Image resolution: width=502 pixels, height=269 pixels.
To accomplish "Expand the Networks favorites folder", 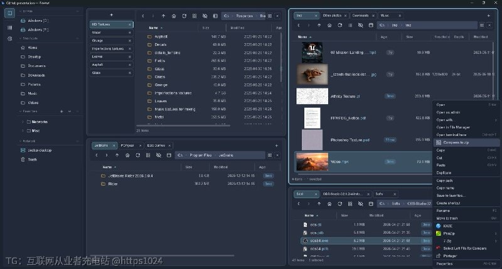I will pyautogui.click(x=23, y=122).
